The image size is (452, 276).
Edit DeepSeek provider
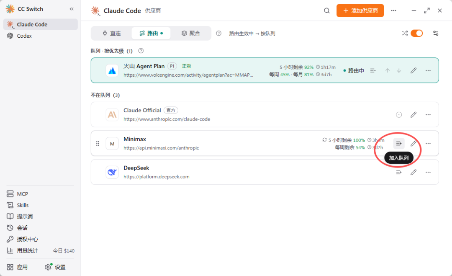pyautogui.click(x=413, y=172)
